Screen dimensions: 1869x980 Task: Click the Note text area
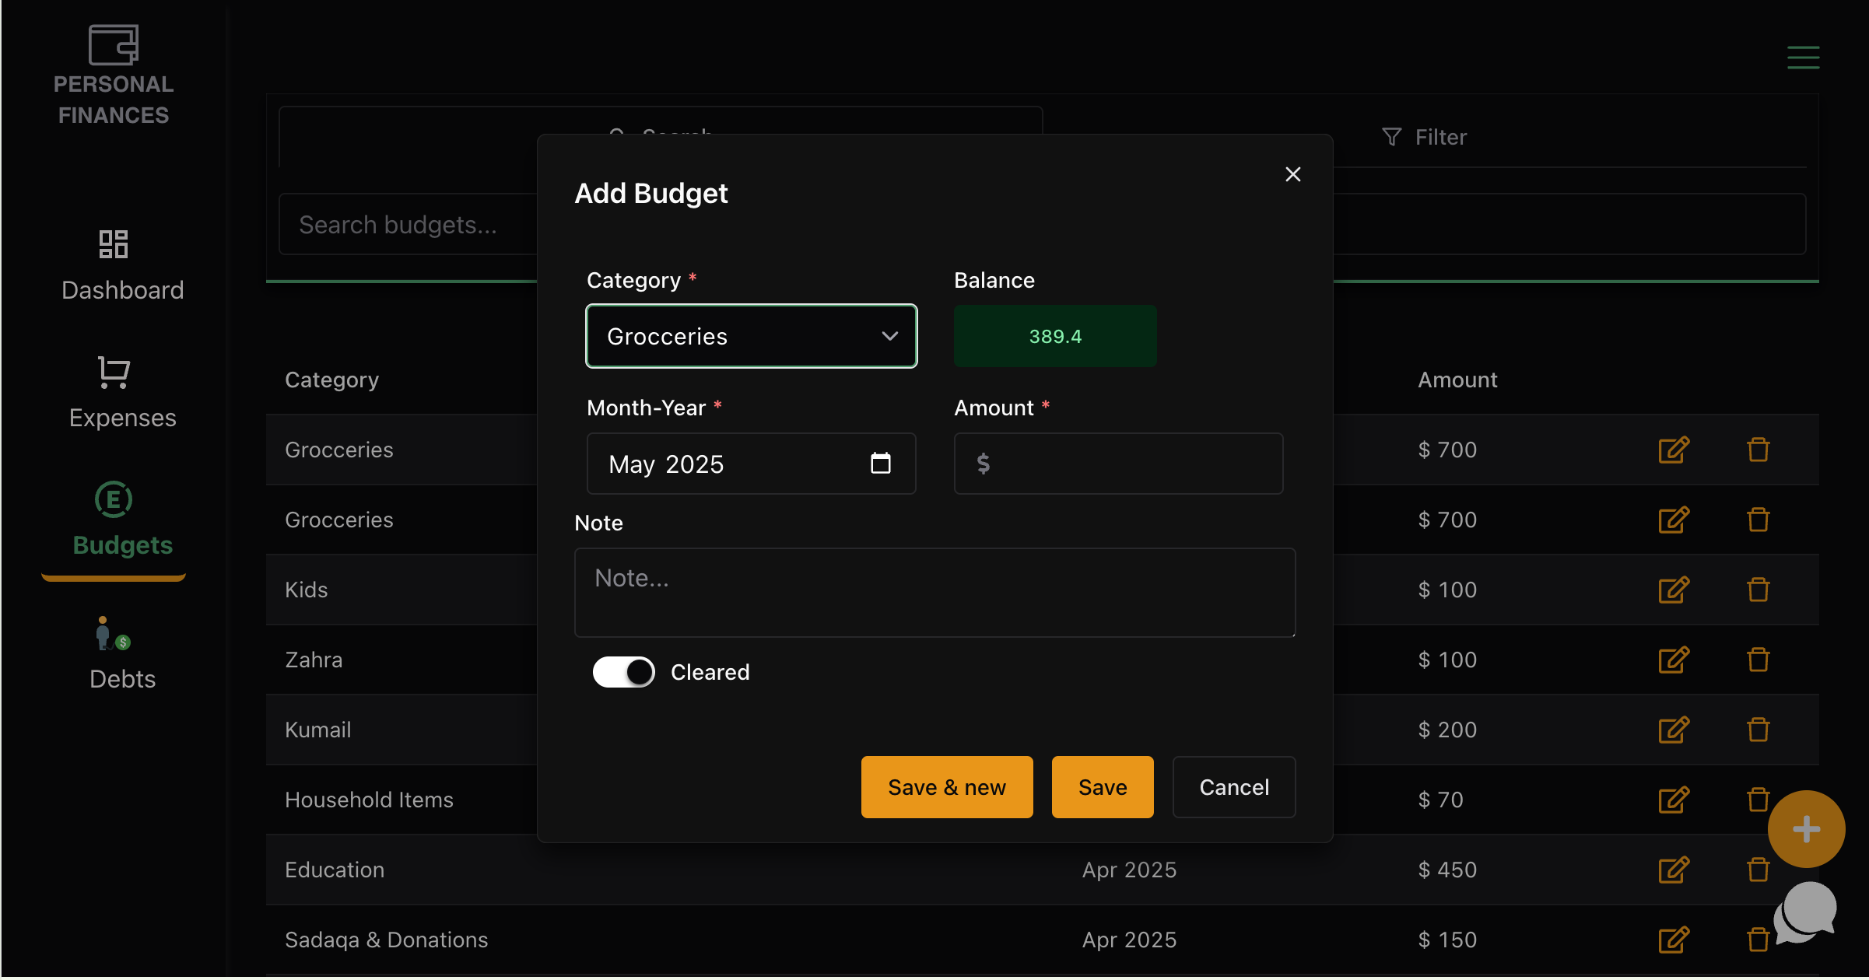[x=934, y=593]
